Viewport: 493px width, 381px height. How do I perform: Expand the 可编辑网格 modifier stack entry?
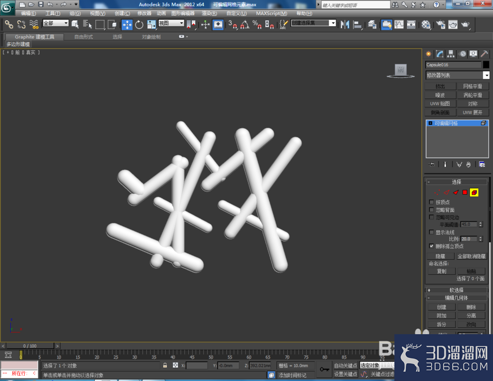[430, 123]
